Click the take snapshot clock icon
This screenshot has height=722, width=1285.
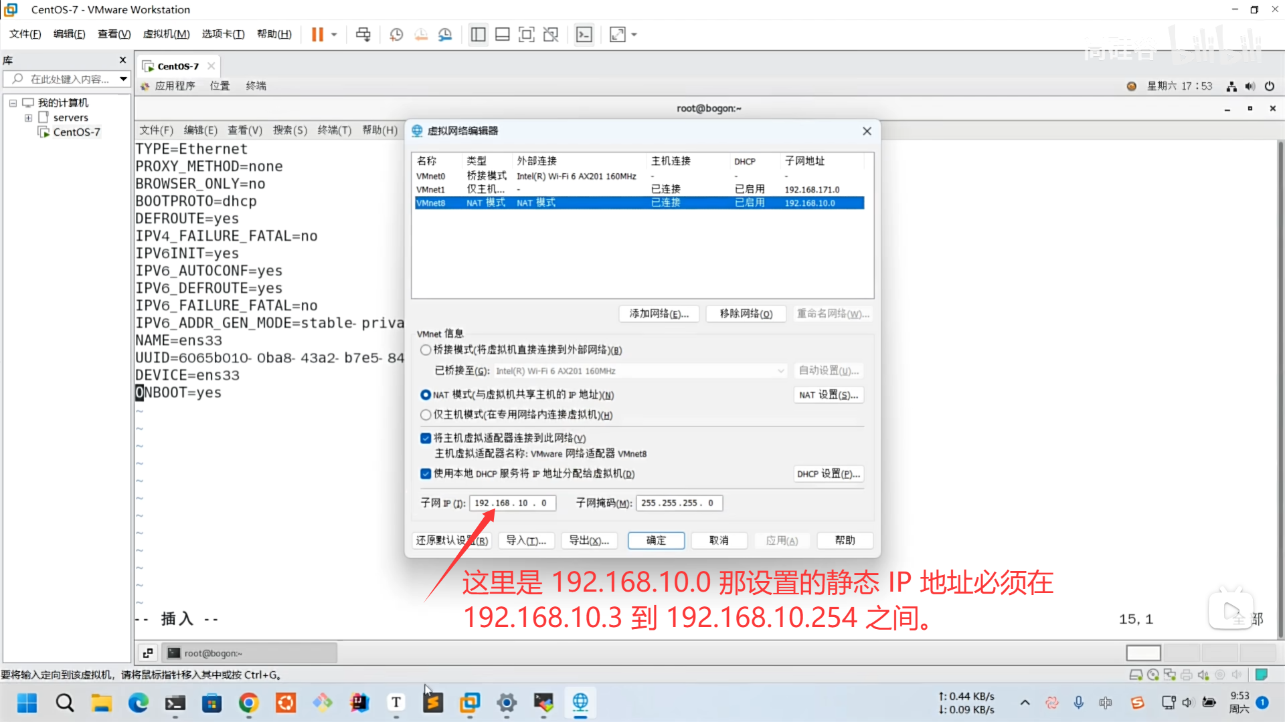[396, 35]
